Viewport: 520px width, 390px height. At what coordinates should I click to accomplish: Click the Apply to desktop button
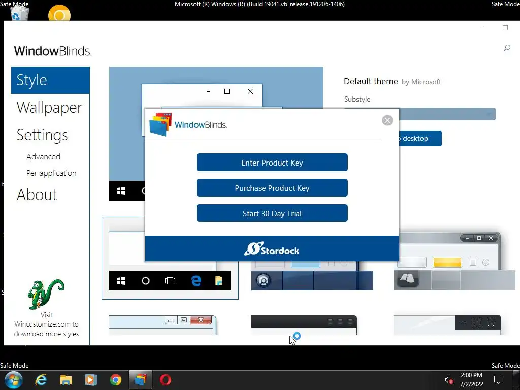point(420,138)
